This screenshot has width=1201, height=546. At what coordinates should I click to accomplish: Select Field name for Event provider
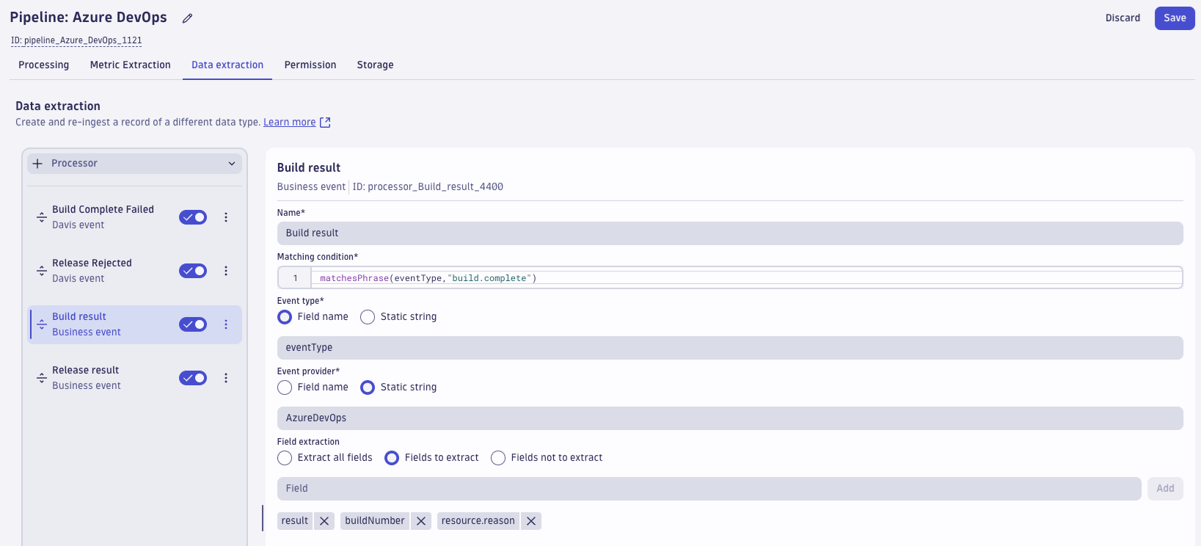(x=285, y=387)
